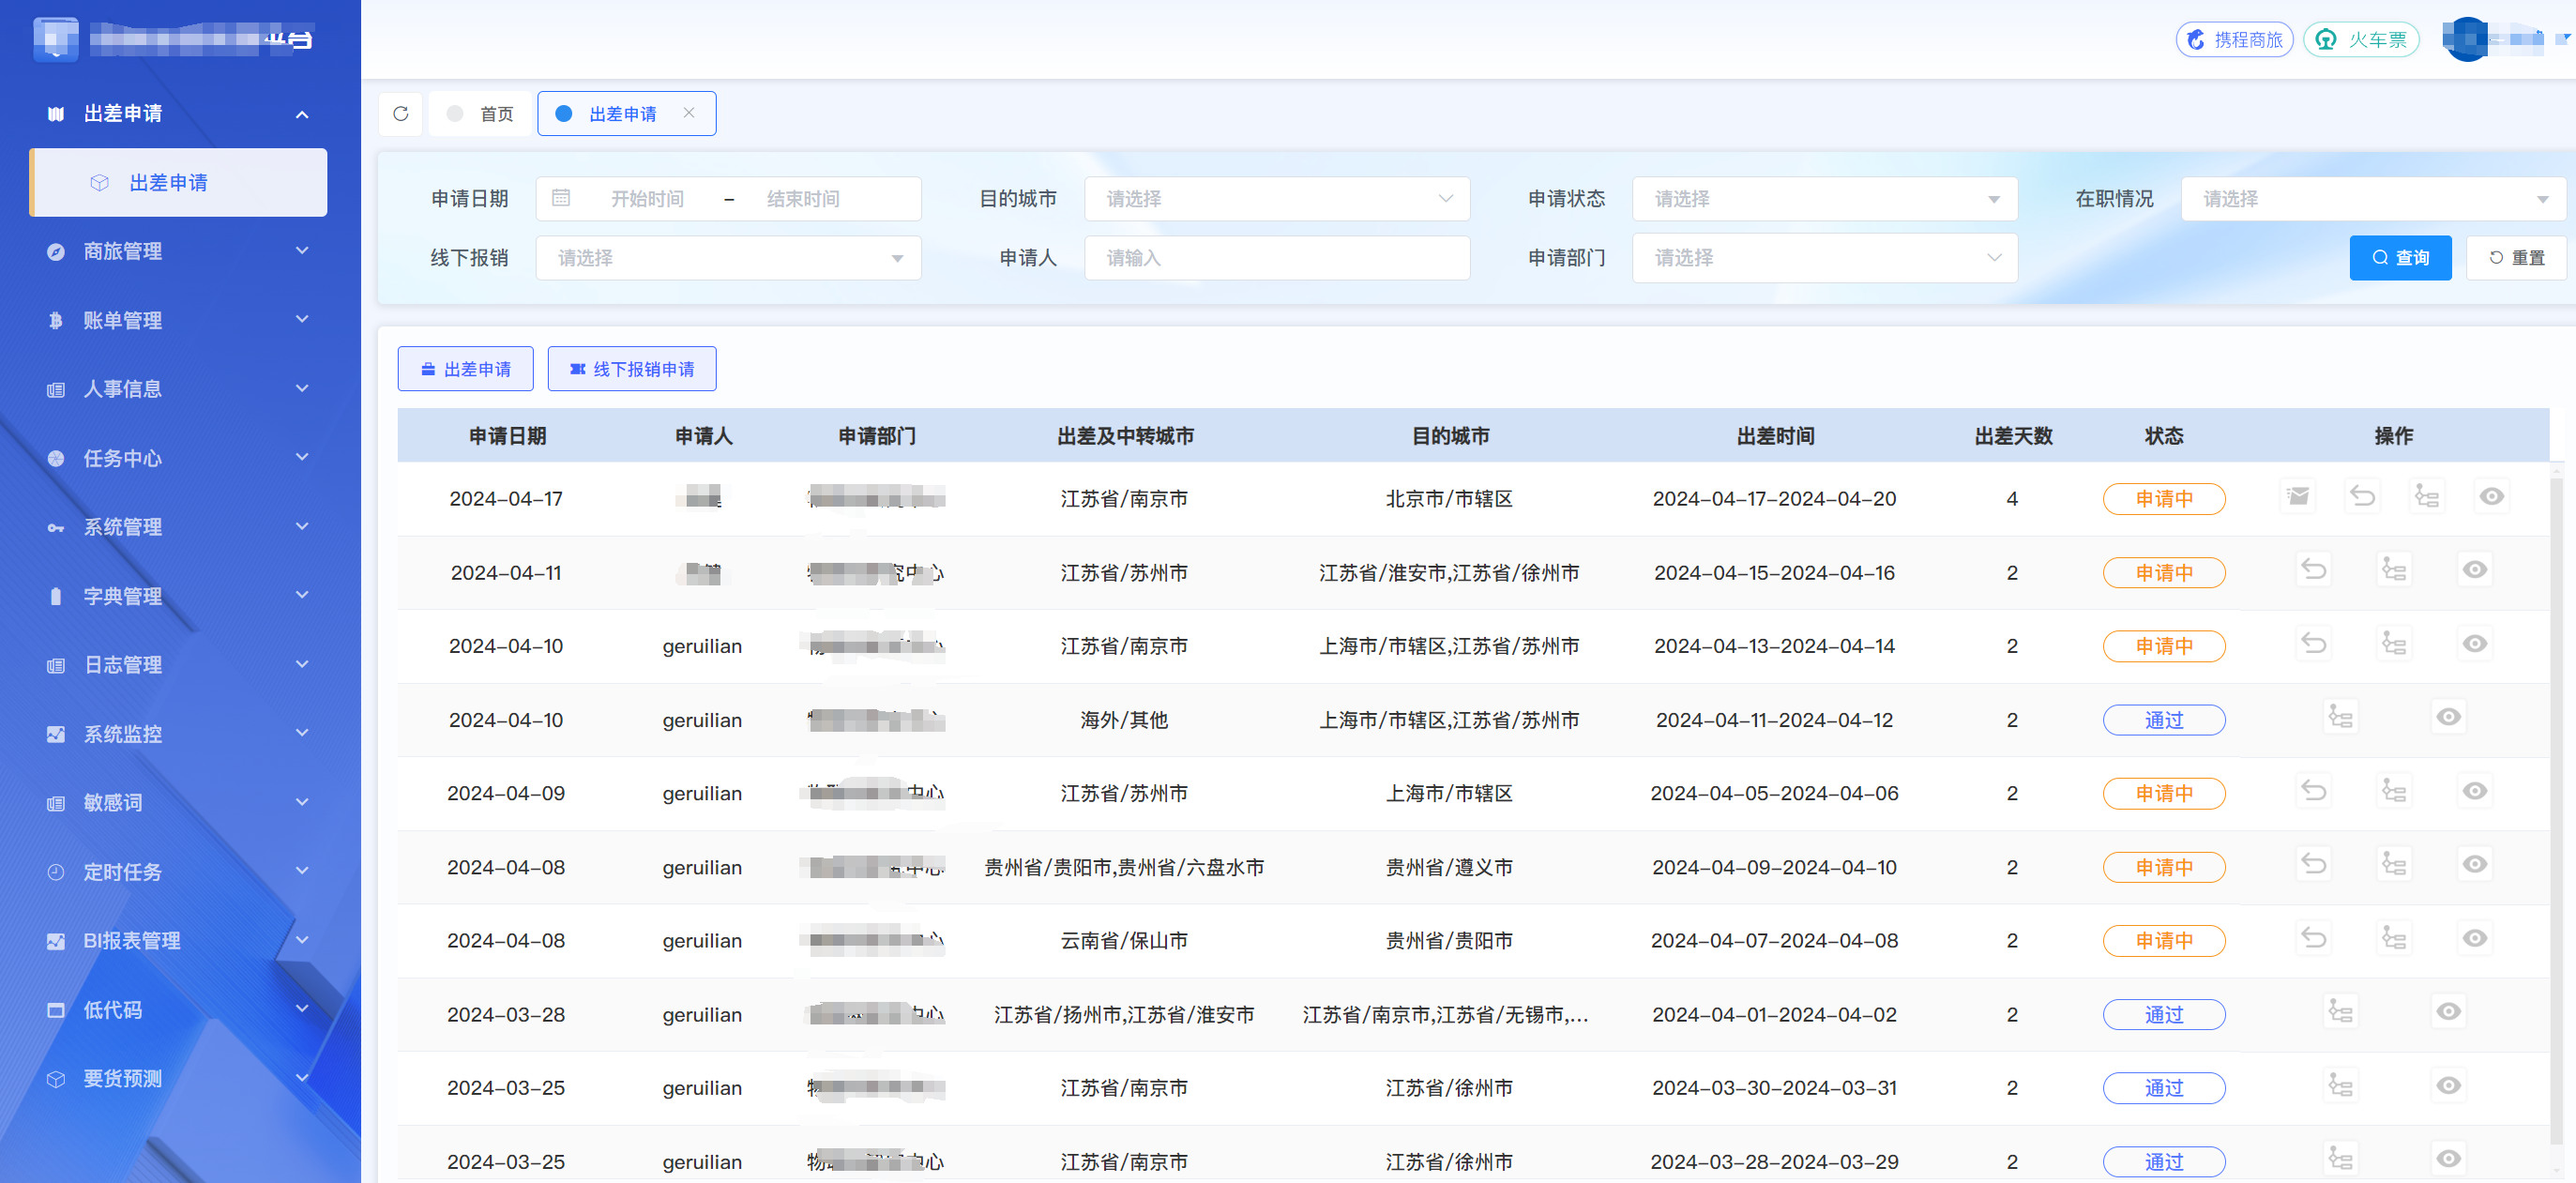Screen dimensions: 2576x1183
Task: Open the 目的城市 dropdown
Action: (1276, 199)
